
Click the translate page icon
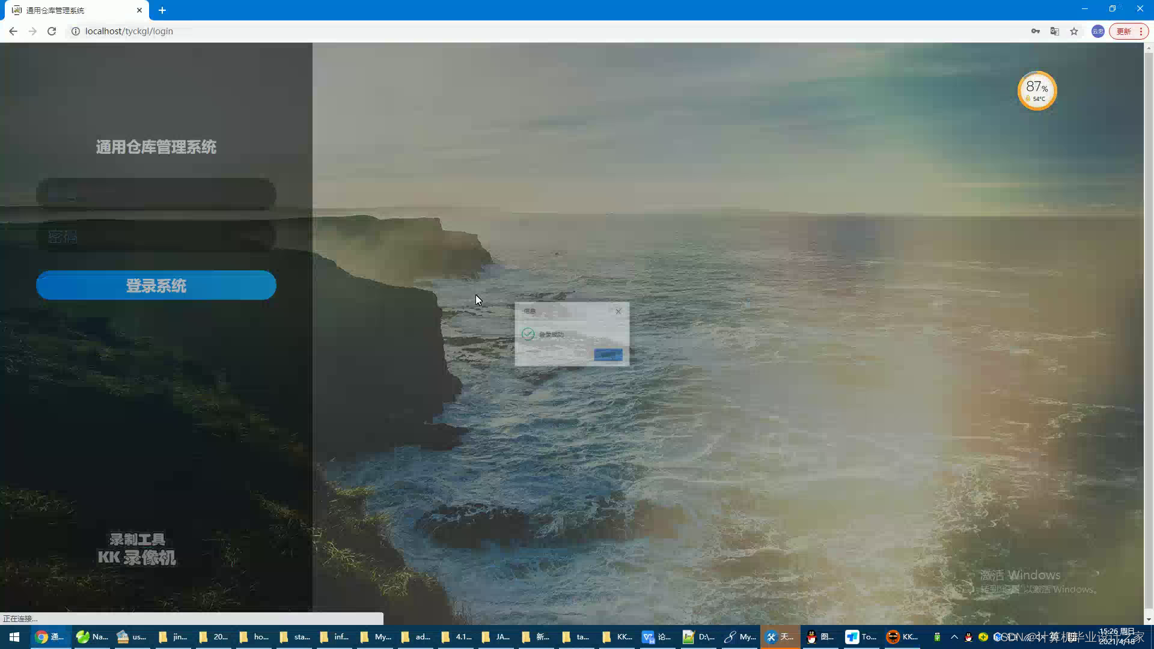click(x=1054, y=31)
